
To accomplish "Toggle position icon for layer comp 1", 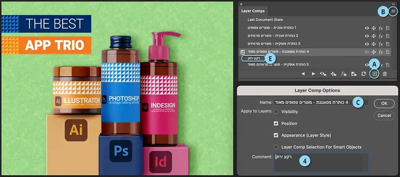I will pos(374,28).
